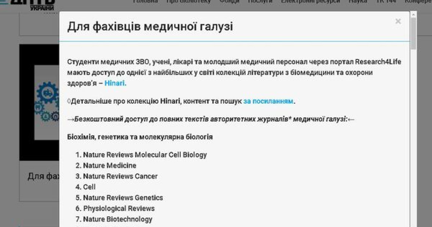Click the gears thumbnail image behind modal

coord(39,103)
